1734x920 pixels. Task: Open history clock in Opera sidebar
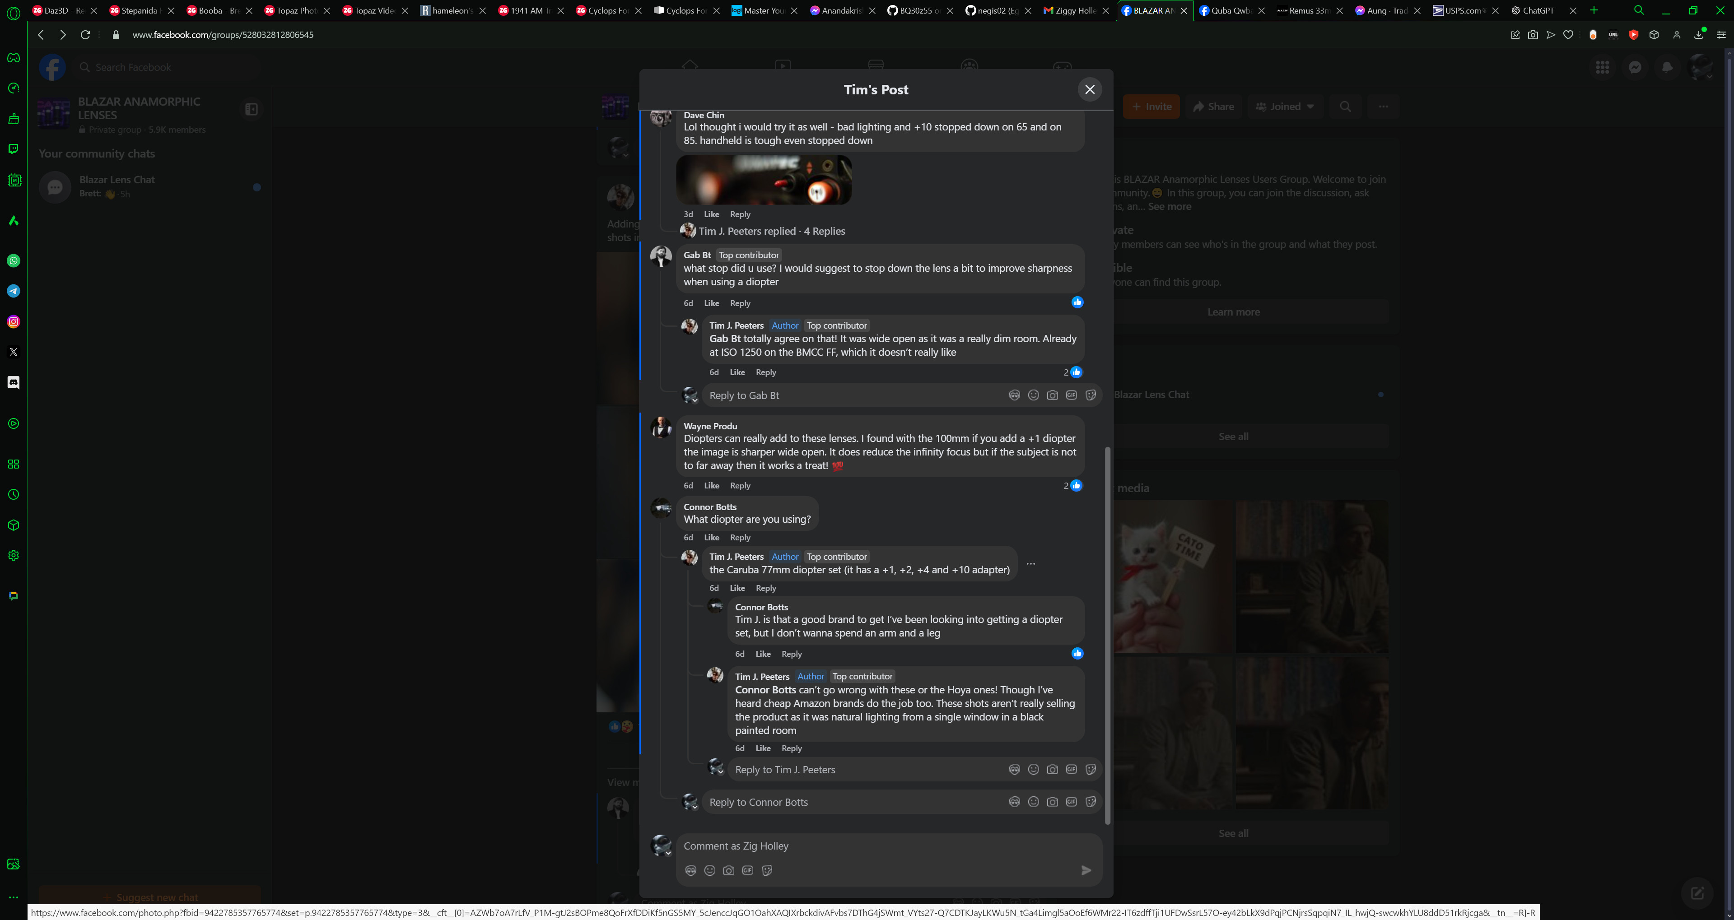[14, 495]
